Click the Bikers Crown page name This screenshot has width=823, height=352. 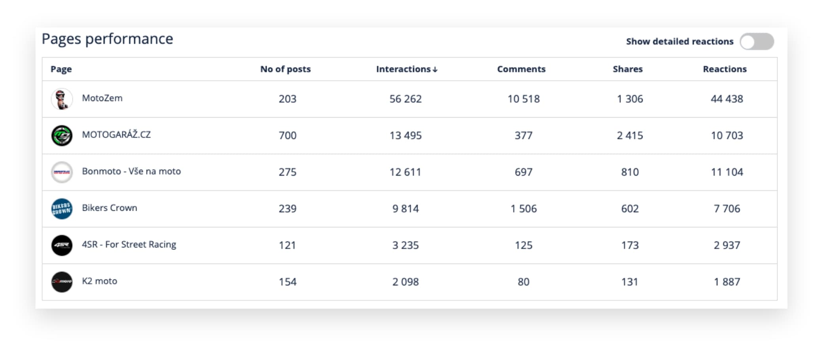(110, 208)
